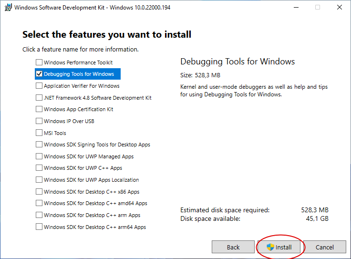351x259 pixels.
Task: Minimize the installer window
Action: [x=296, y=7]
